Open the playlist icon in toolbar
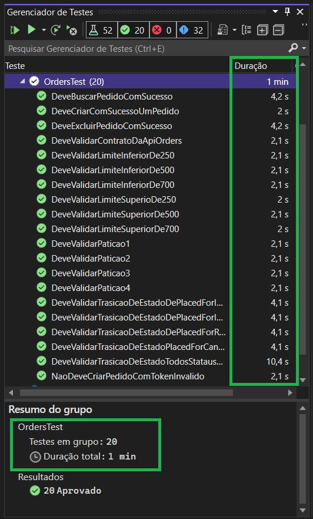The image size is (313, 519). (222, 30)
